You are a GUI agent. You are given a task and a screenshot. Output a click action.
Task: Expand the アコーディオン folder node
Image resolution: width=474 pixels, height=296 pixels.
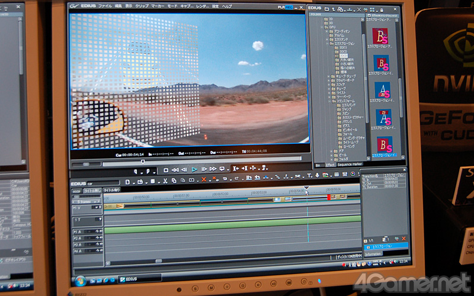[326, 31]
